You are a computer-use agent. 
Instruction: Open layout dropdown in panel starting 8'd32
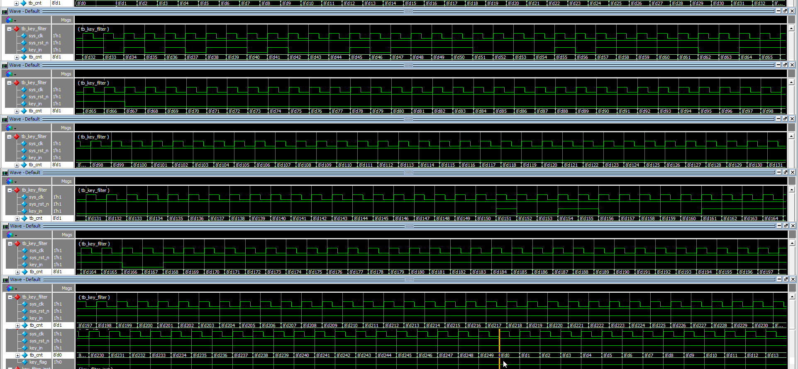pyautogui.click(x=11, y=20)
